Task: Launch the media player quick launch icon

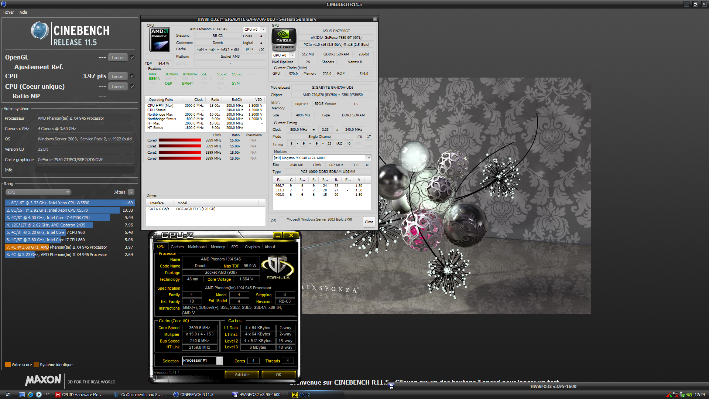Action: [x=39, y=395]
